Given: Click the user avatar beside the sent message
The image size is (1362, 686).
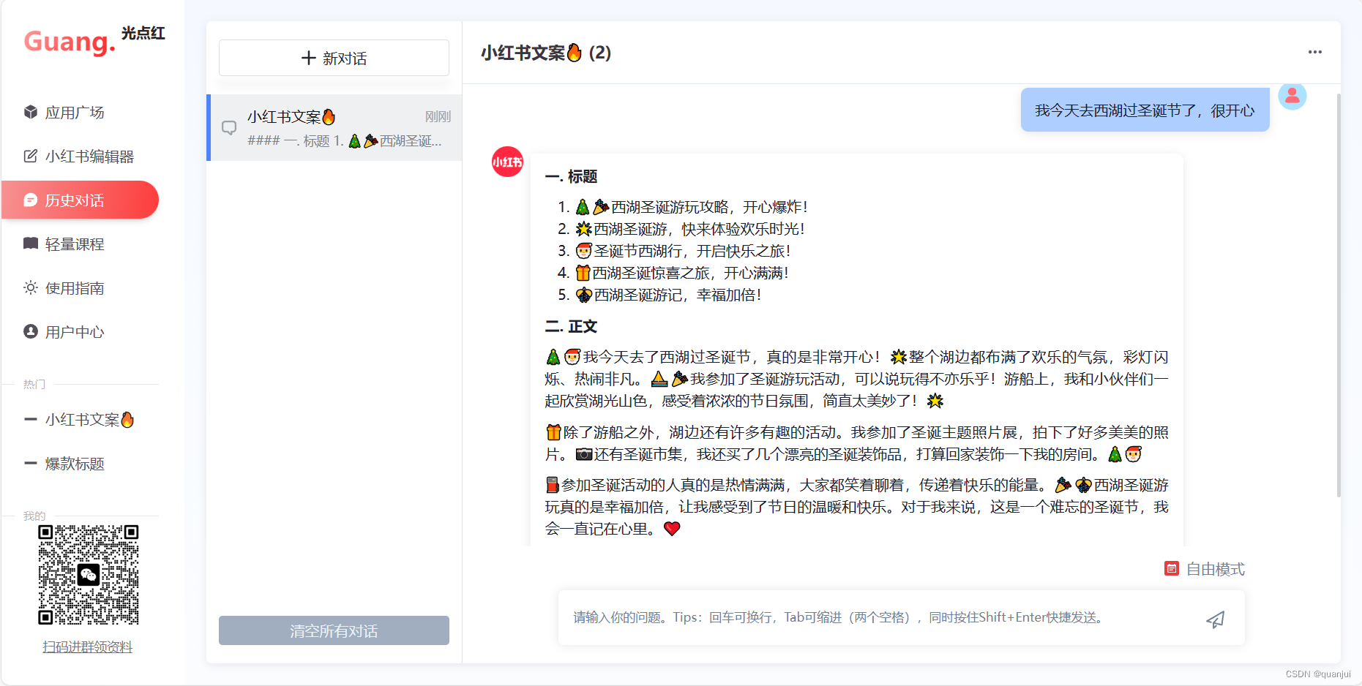Looking at the screenshot, I should coord(1292,96).
